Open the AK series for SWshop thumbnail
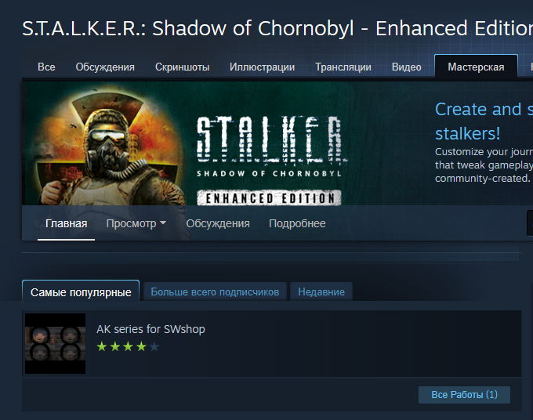Viewport: 533px width, 420px height. click(x=55, y=343)
